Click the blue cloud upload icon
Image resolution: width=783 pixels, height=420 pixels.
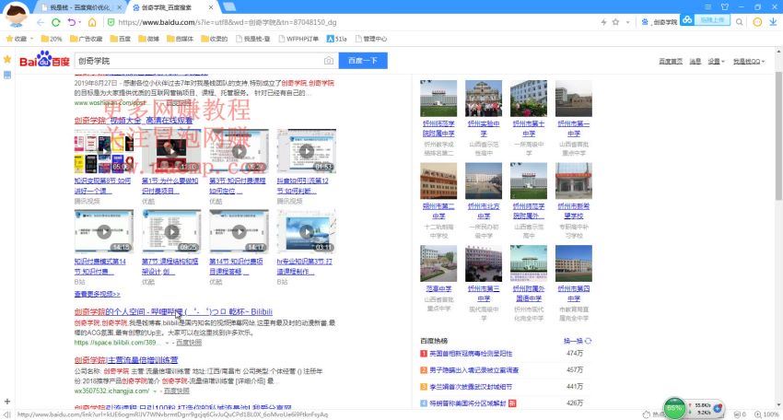pos(687,20)
